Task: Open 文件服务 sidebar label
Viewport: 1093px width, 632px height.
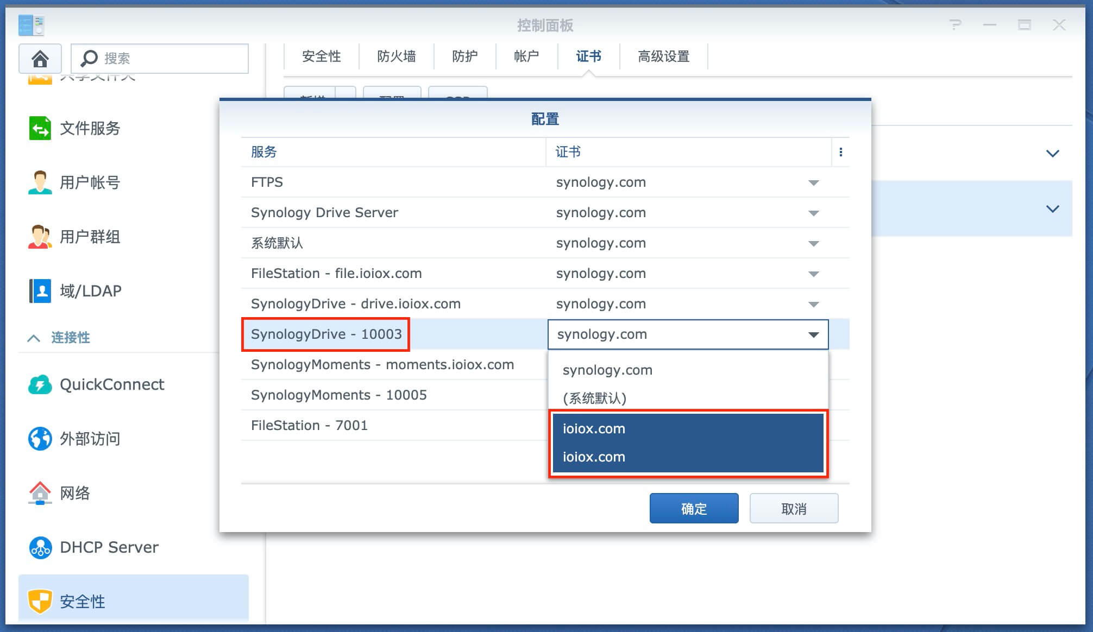Action: click(x=90, y=128)
